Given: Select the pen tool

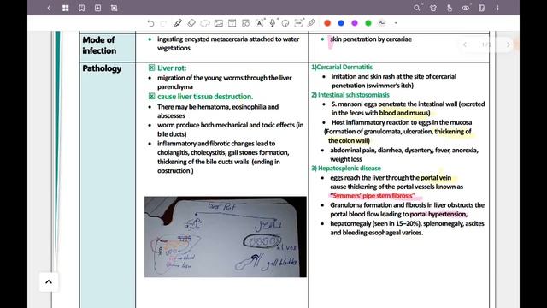Looking at the screenshot, I should 178,23.
